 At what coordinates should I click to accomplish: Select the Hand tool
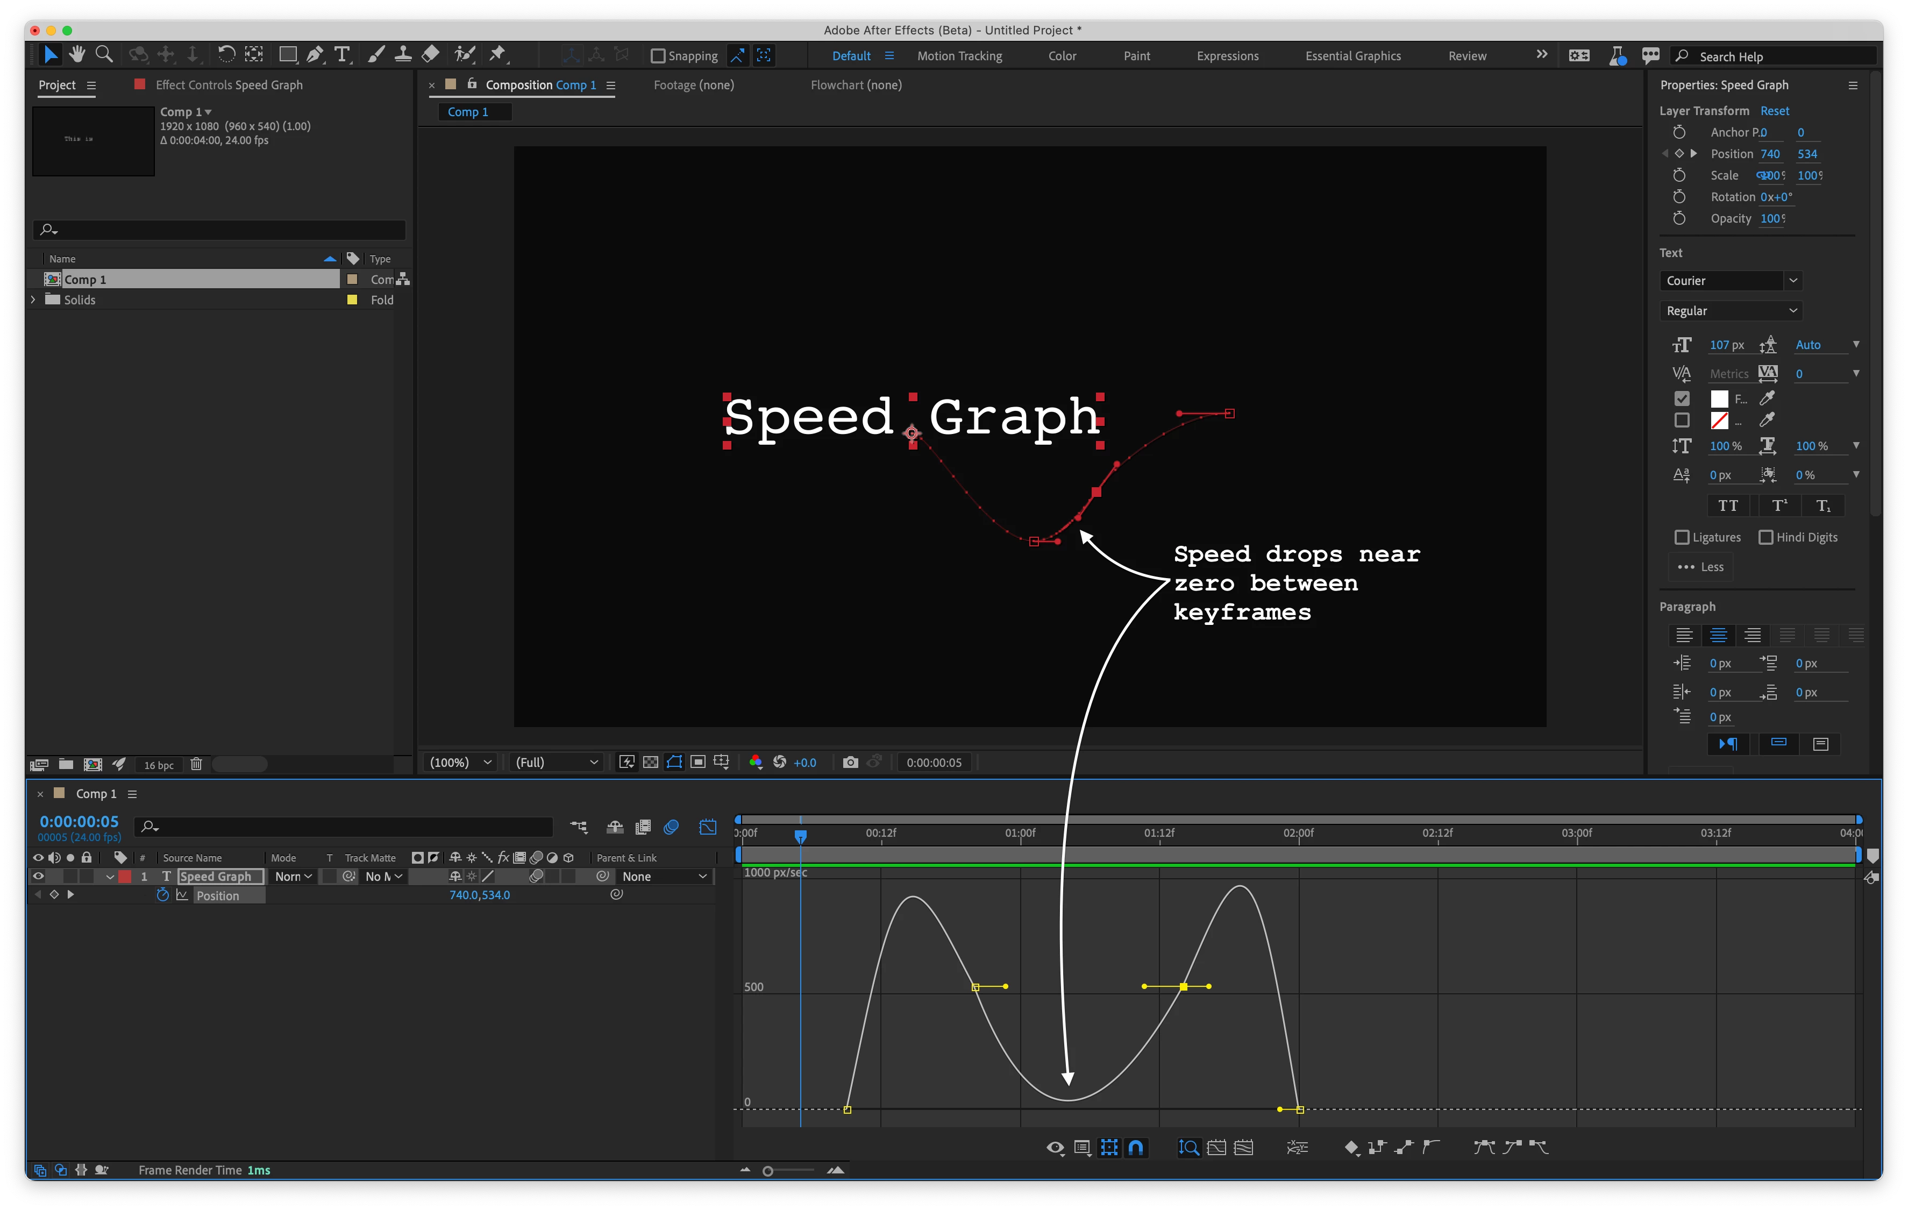(77, 55)
